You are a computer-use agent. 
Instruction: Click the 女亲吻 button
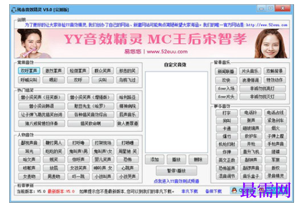pyautogui.click(x=29, y=176)
